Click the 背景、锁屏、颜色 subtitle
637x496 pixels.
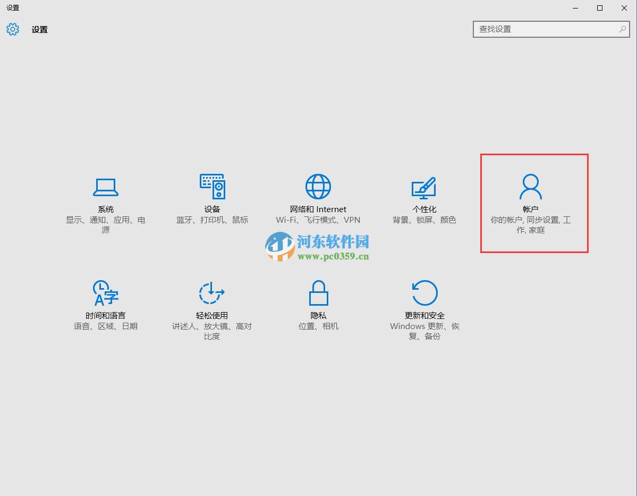coord(424,220)
